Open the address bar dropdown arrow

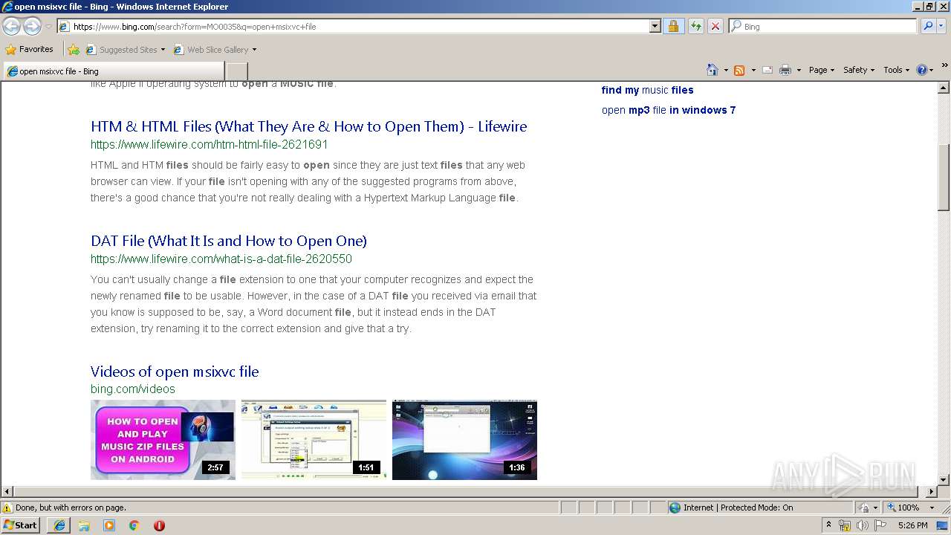[x=655, y=26]
